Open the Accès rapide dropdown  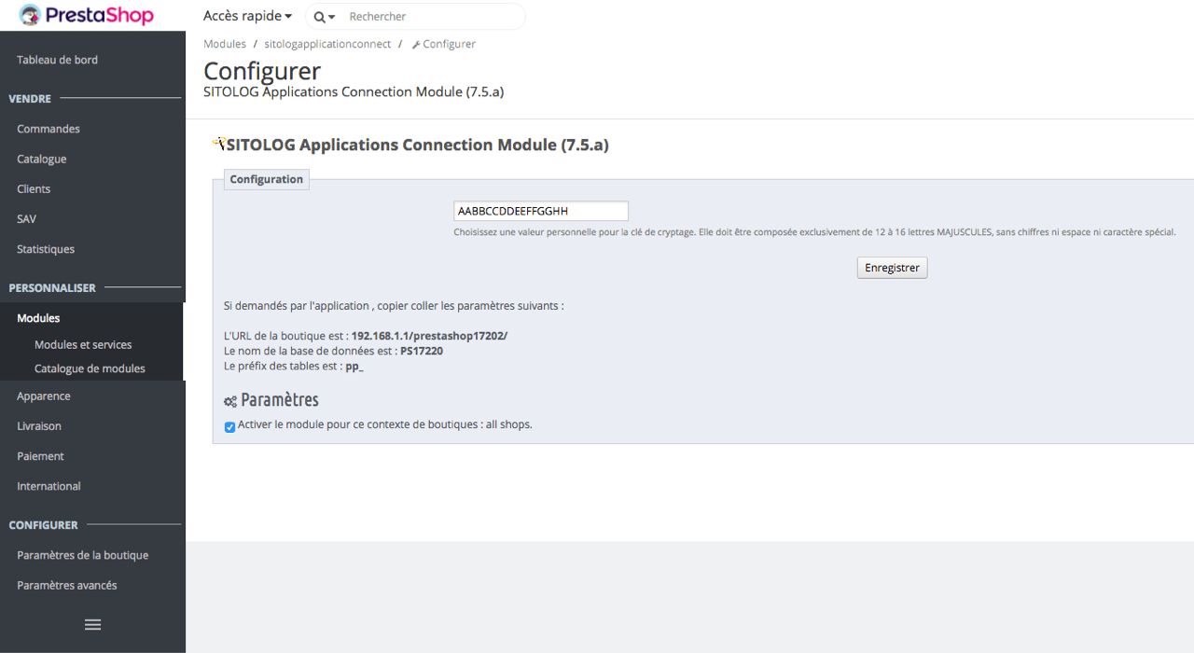click(x=247, y=16)
